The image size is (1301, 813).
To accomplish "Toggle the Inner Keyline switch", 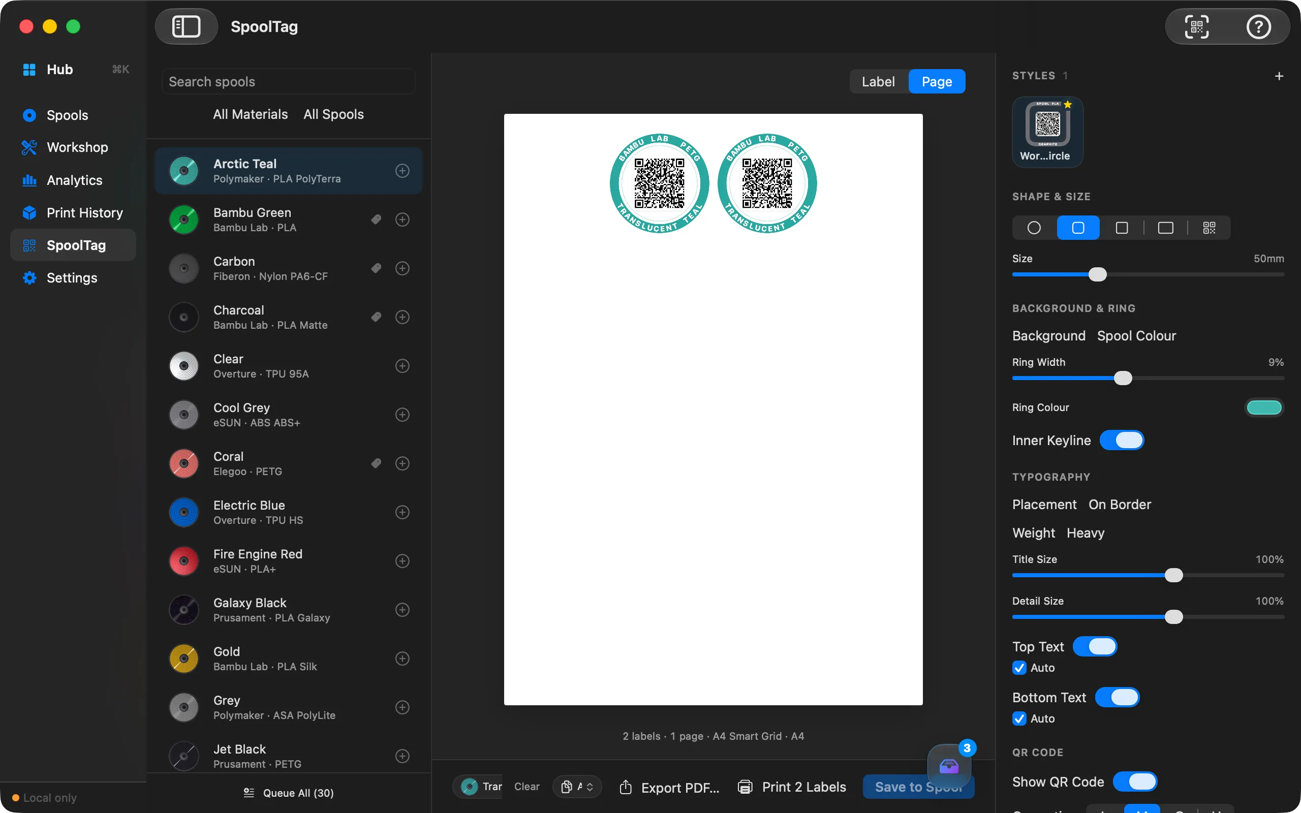I will (1122, 441).
